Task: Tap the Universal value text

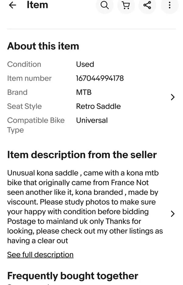Action: click(92, 120)
